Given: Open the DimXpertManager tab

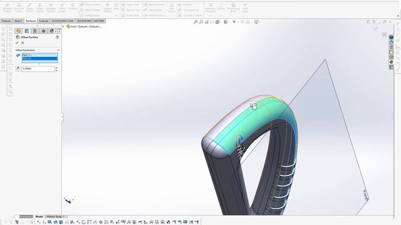Looking at the screenshot, I should click(x=43, y=31).
